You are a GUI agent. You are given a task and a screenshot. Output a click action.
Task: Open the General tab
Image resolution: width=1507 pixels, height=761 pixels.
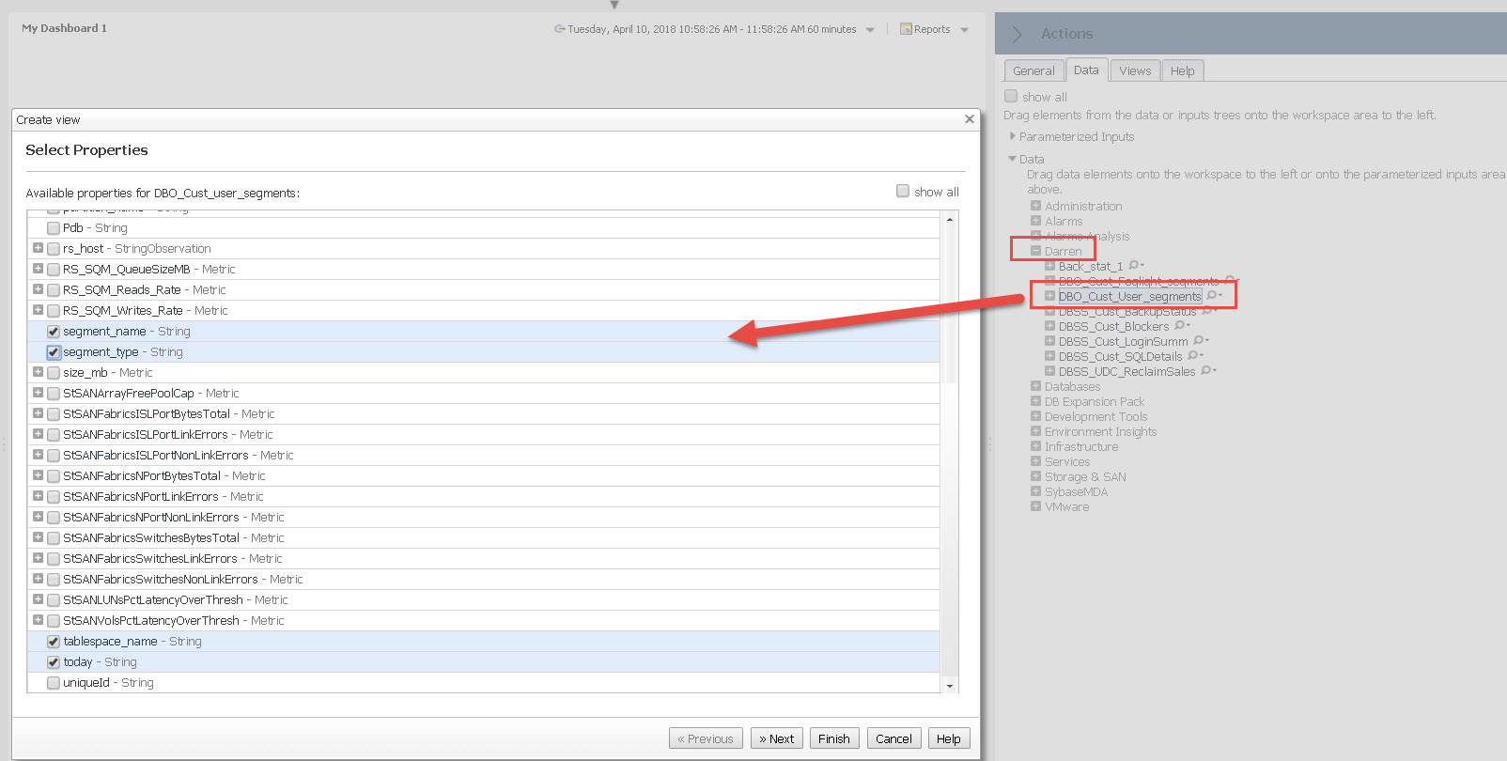tap(1033, 70)
